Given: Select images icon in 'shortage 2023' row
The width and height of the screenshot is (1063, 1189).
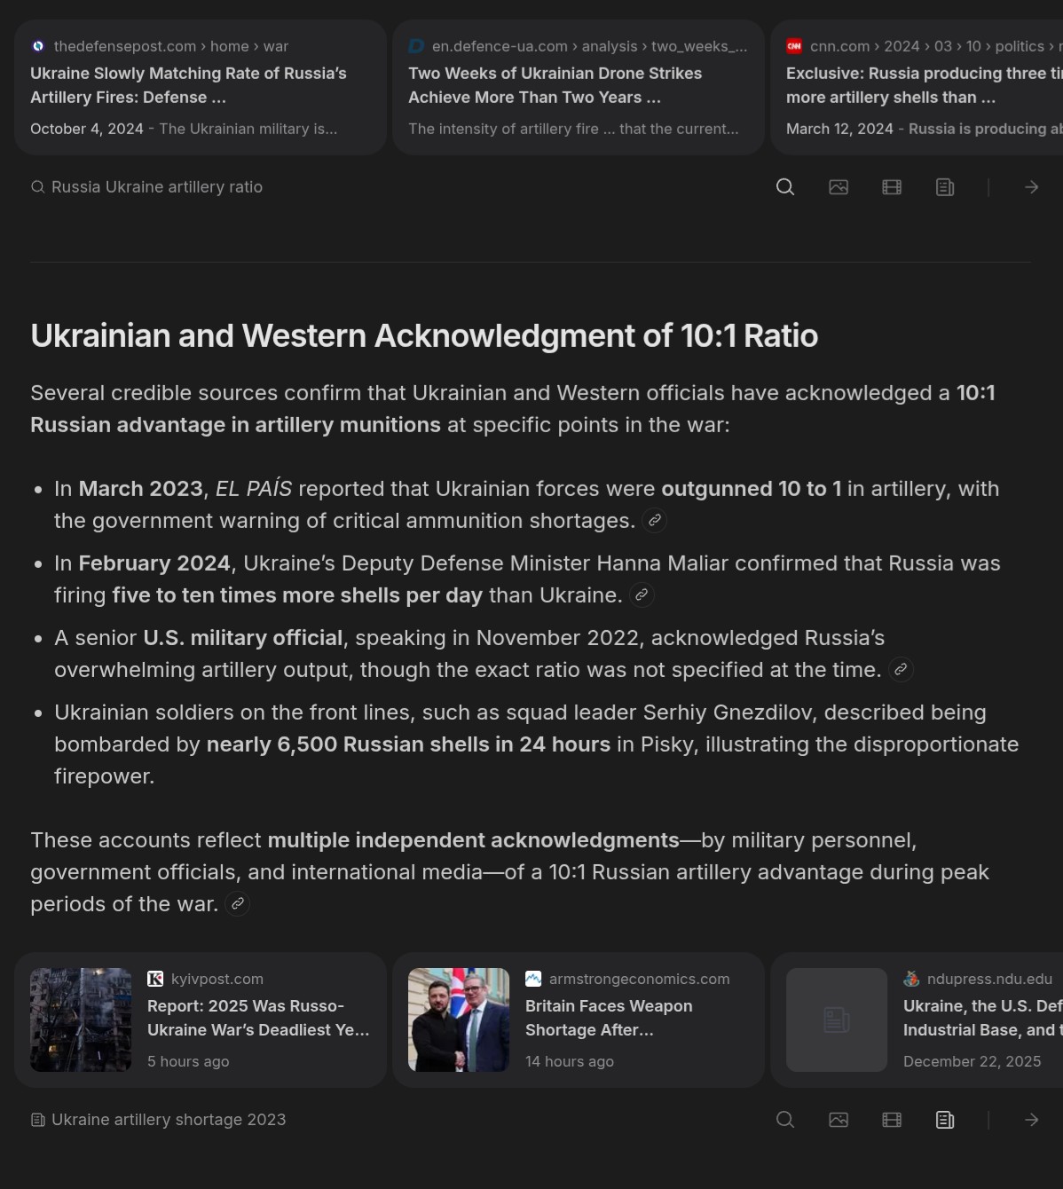Looking at the screenshot, I should pos(839,1120).
